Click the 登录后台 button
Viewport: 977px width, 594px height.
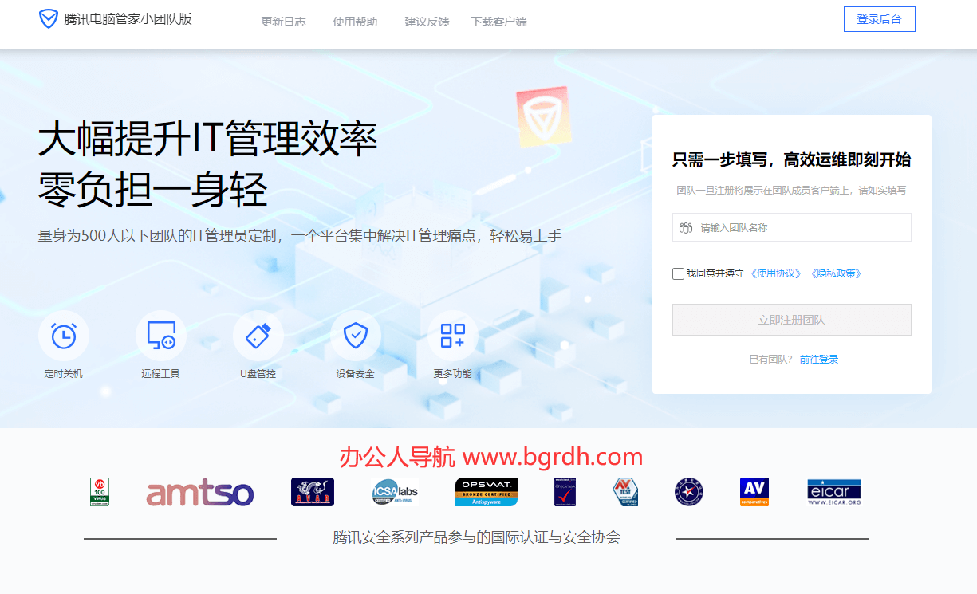coord(879,19)
